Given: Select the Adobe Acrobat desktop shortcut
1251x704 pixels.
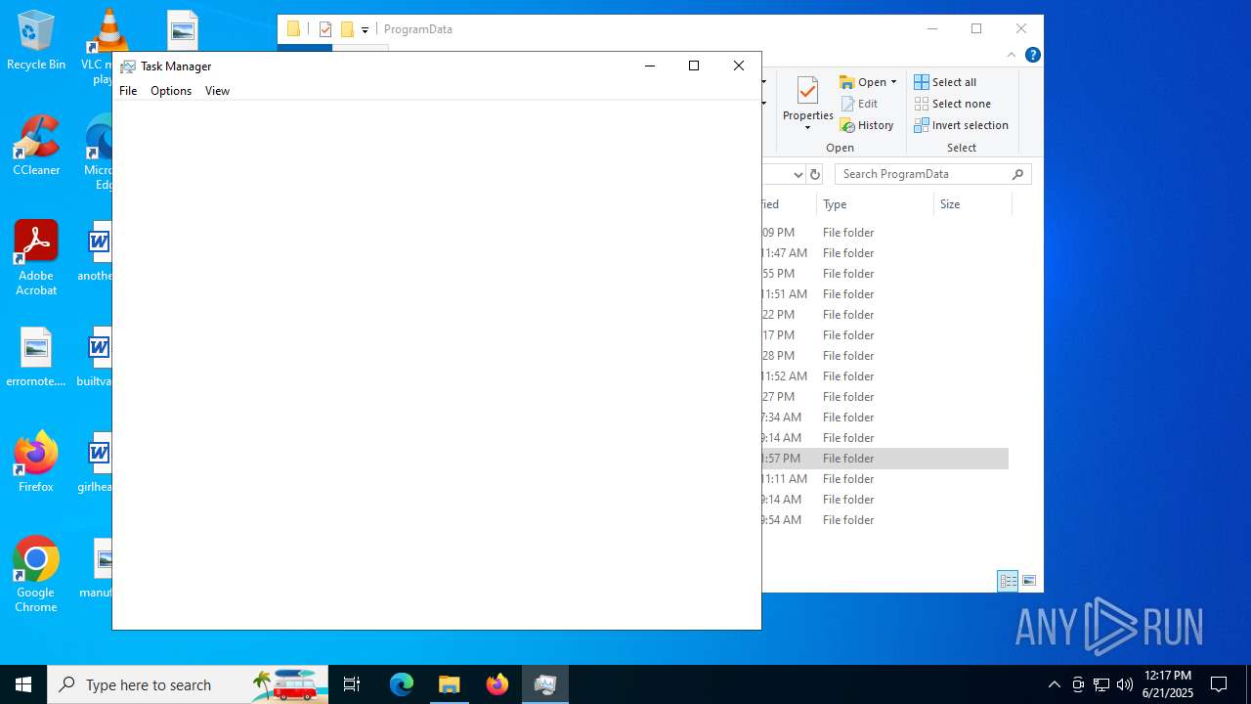Looking at the screenshot, I should (36, 258).
